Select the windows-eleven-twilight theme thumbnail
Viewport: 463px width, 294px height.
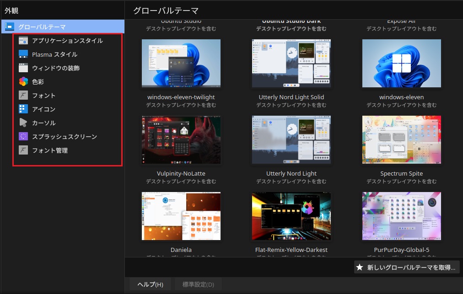pos(181,63)
